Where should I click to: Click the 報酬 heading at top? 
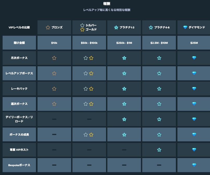point(107,4)
